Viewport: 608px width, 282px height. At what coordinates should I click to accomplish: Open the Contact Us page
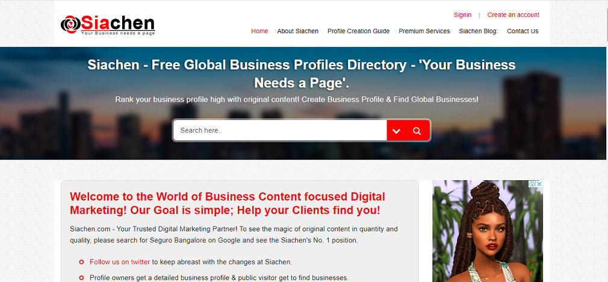pos(523,31)
